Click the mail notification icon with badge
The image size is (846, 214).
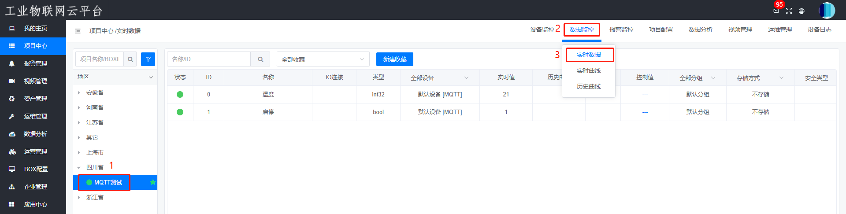pos(776,11)
